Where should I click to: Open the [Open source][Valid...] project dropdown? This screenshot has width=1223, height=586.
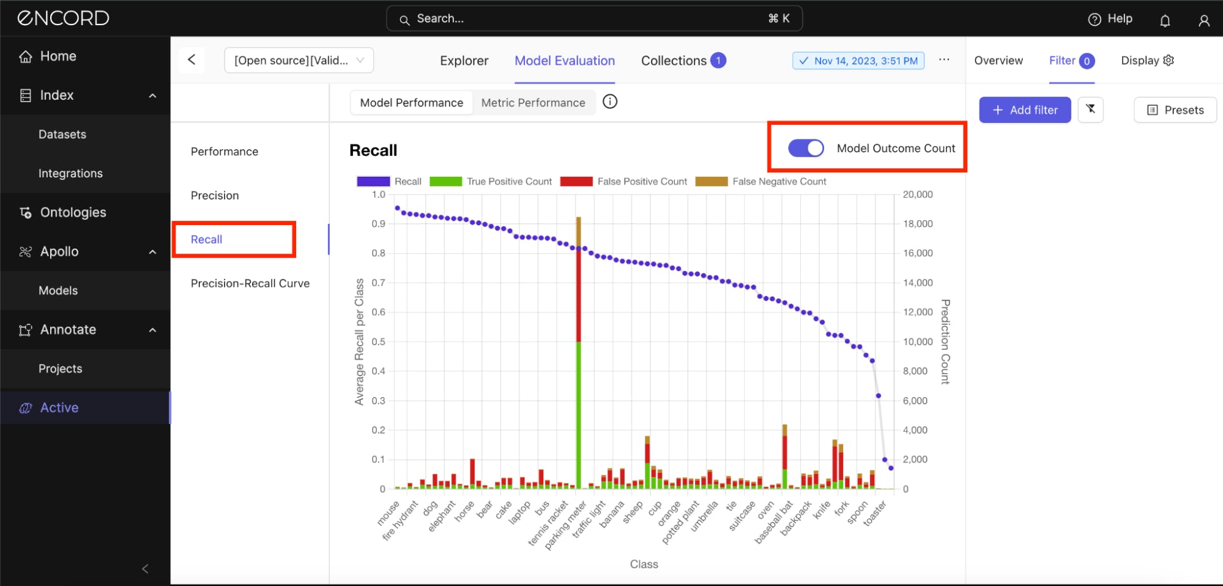coord(299,60)
